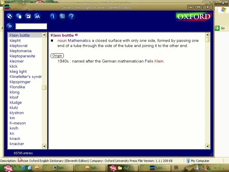Change text size with the AA icon
The image size is (229, 172).
click(x=37, y=16)
